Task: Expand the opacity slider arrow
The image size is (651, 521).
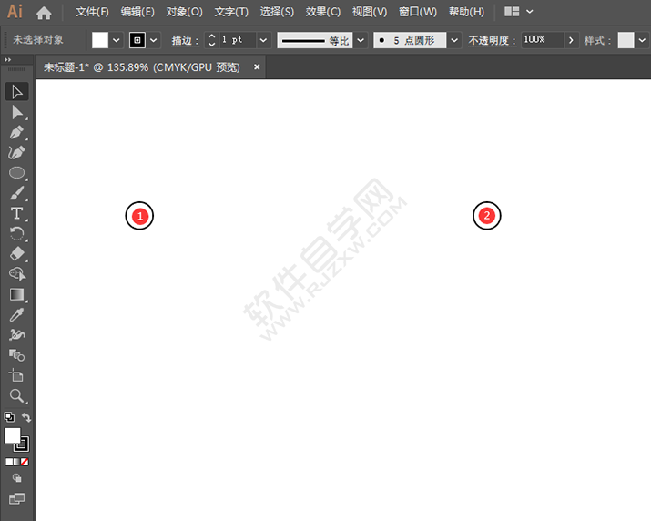Action: click(571, 40)
